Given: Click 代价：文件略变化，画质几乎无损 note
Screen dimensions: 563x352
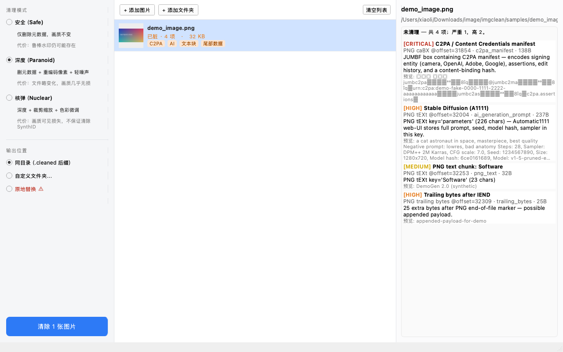Looking at the screenshot, I should pos(54,83).
